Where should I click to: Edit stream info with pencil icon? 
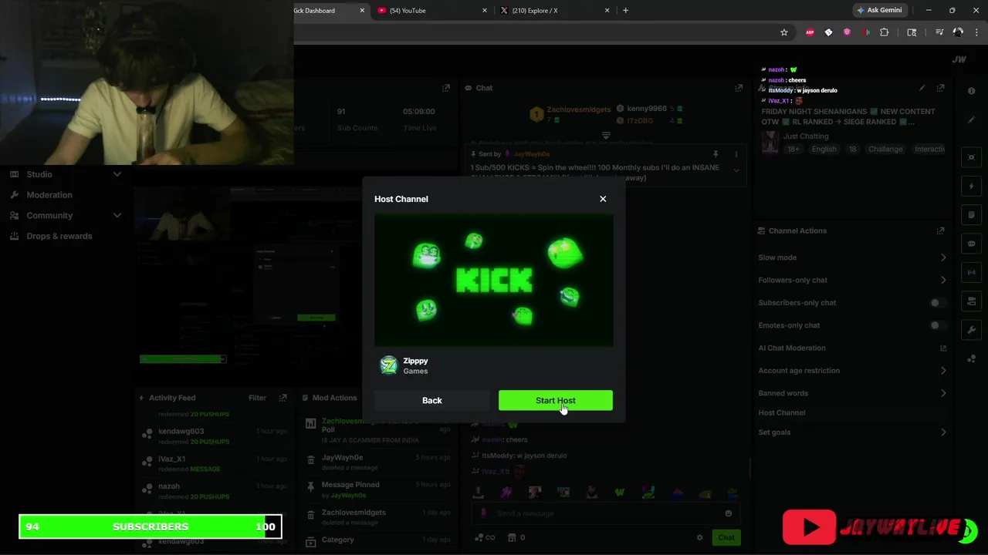coord(922,89)
